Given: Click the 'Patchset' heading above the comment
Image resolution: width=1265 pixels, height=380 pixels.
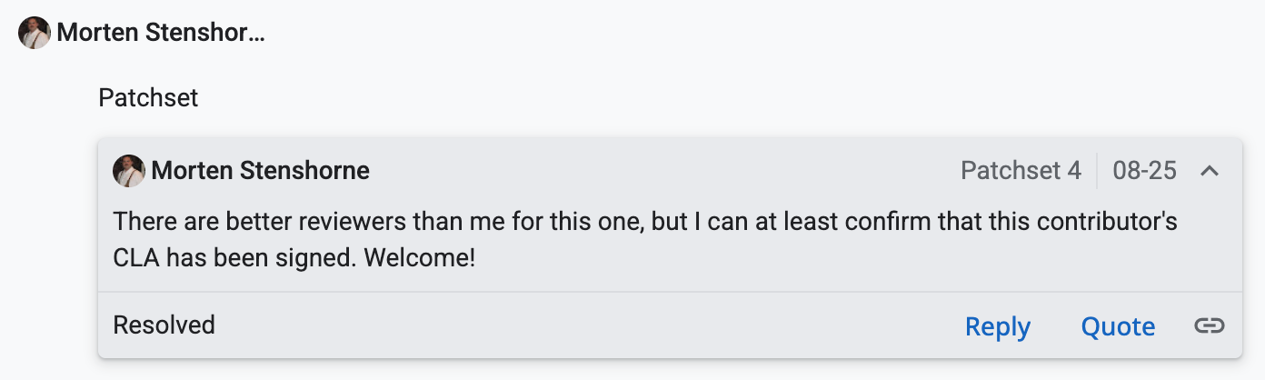Looking at the screenshot, I should coord(148,97).
